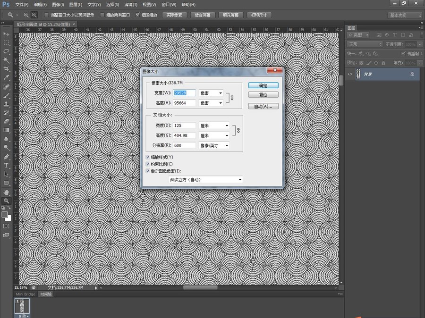This screenshot has width=425, height=318.
Task: Select the Move tool
Action: (x=6, y=34)
